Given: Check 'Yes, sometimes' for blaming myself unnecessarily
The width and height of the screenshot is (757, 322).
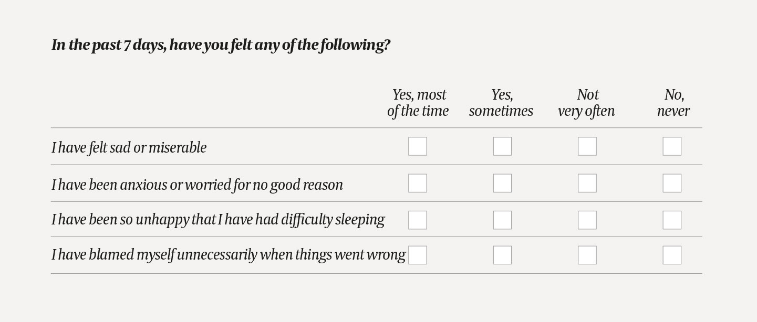Looking at the screenshot, I should point(502,255).
